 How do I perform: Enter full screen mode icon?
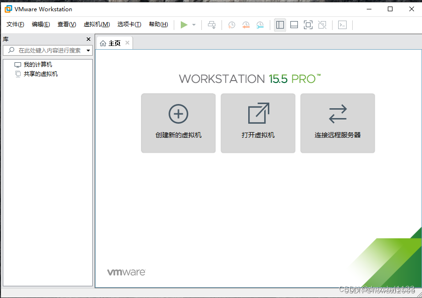pyautogui.click(x=308, y=25)
